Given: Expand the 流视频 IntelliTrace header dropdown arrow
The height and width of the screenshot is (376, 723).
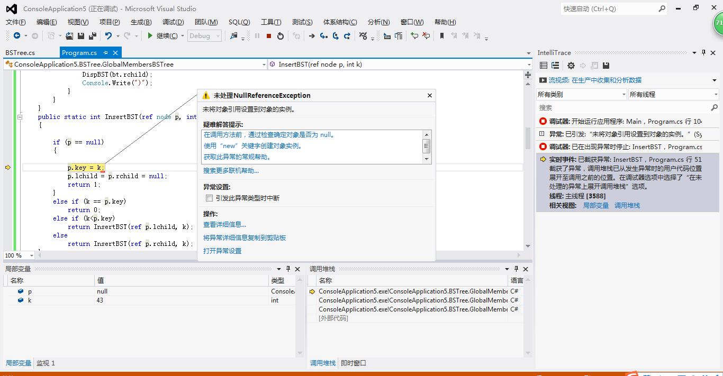Looking at the screenshot, I should point(714,80).
